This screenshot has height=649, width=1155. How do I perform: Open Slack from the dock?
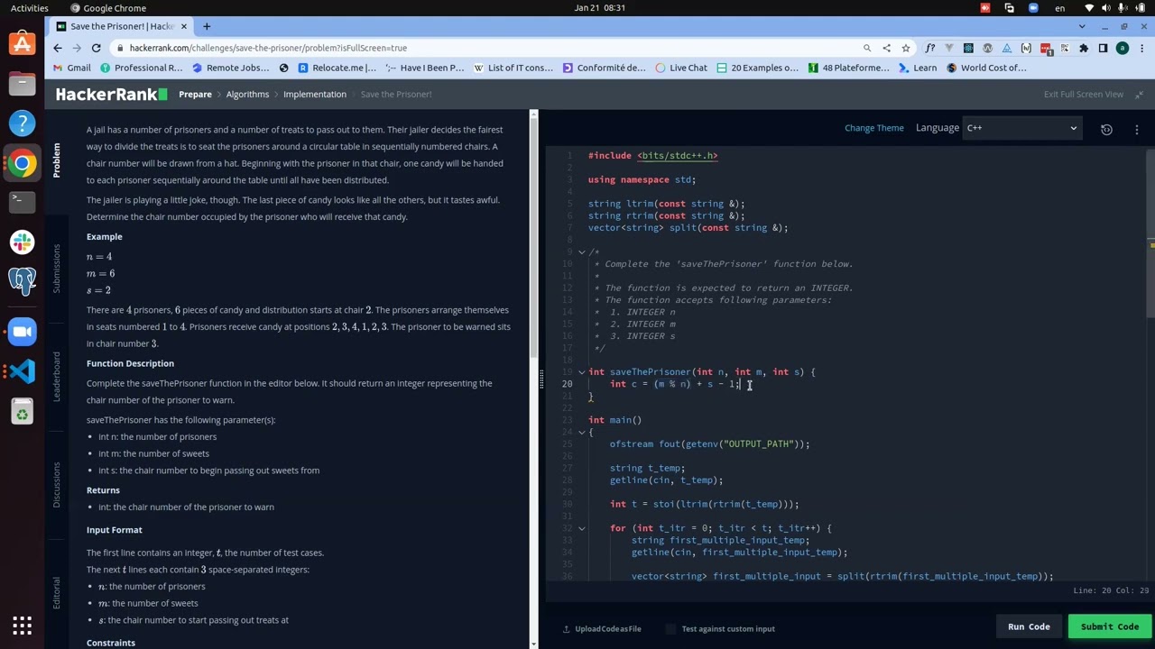pos(23,242)
